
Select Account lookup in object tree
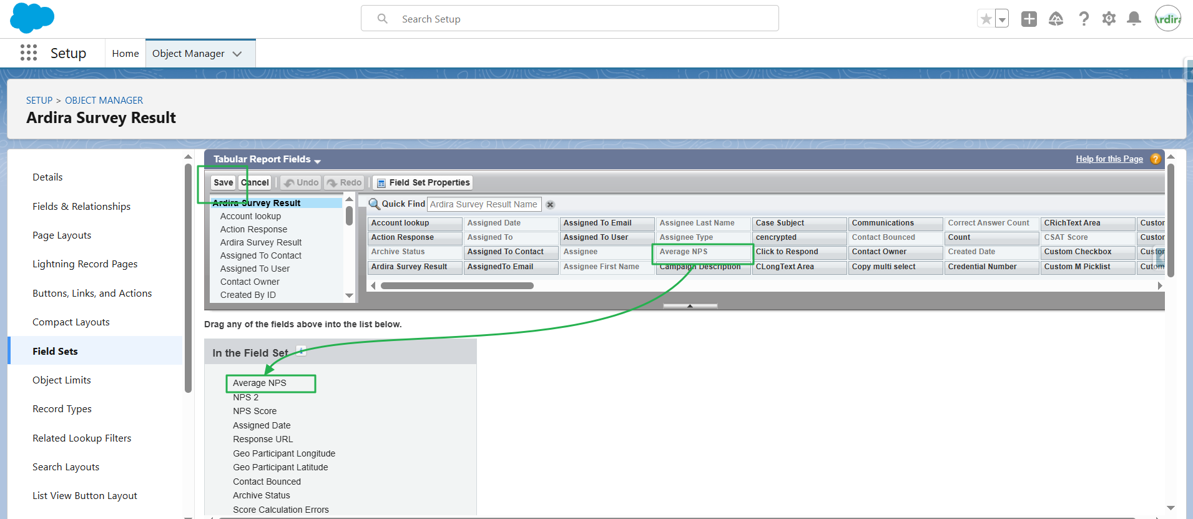coord(250,216)
